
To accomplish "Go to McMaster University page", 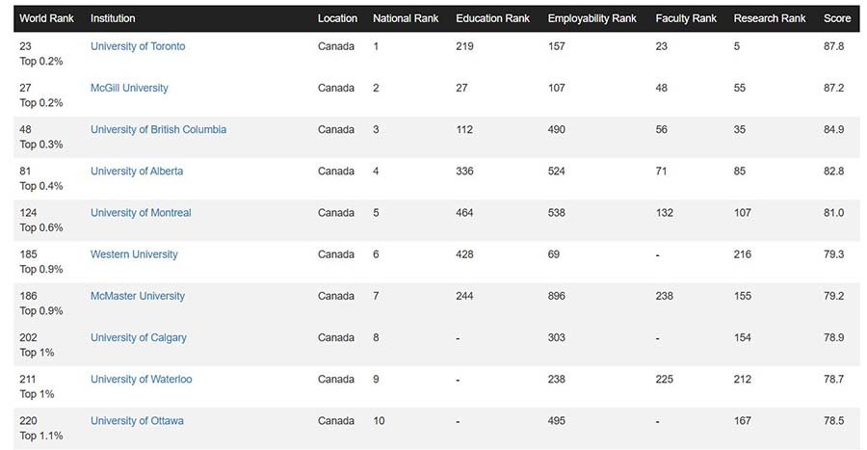I will (138, 296).
